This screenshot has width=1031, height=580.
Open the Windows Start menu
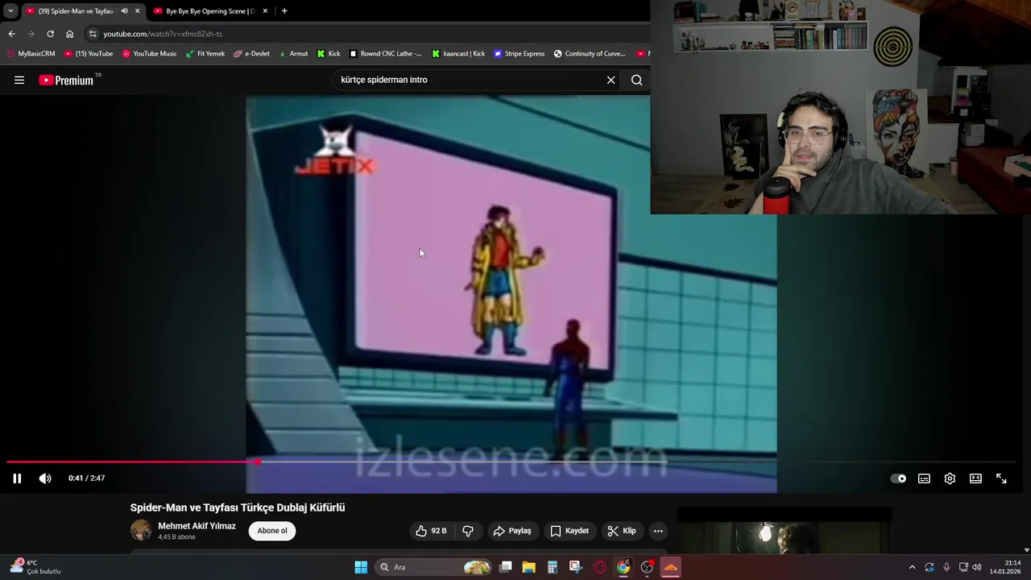(x=361, y=567)
